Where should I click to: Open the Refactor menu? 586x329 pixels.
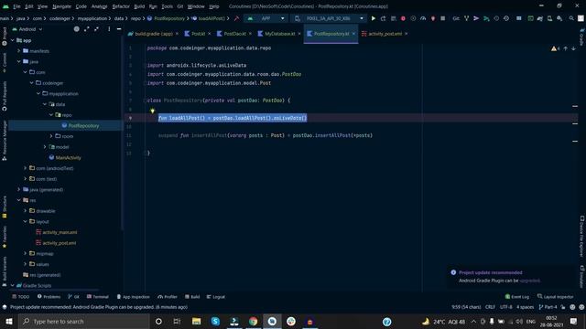(x=121, y=6)
